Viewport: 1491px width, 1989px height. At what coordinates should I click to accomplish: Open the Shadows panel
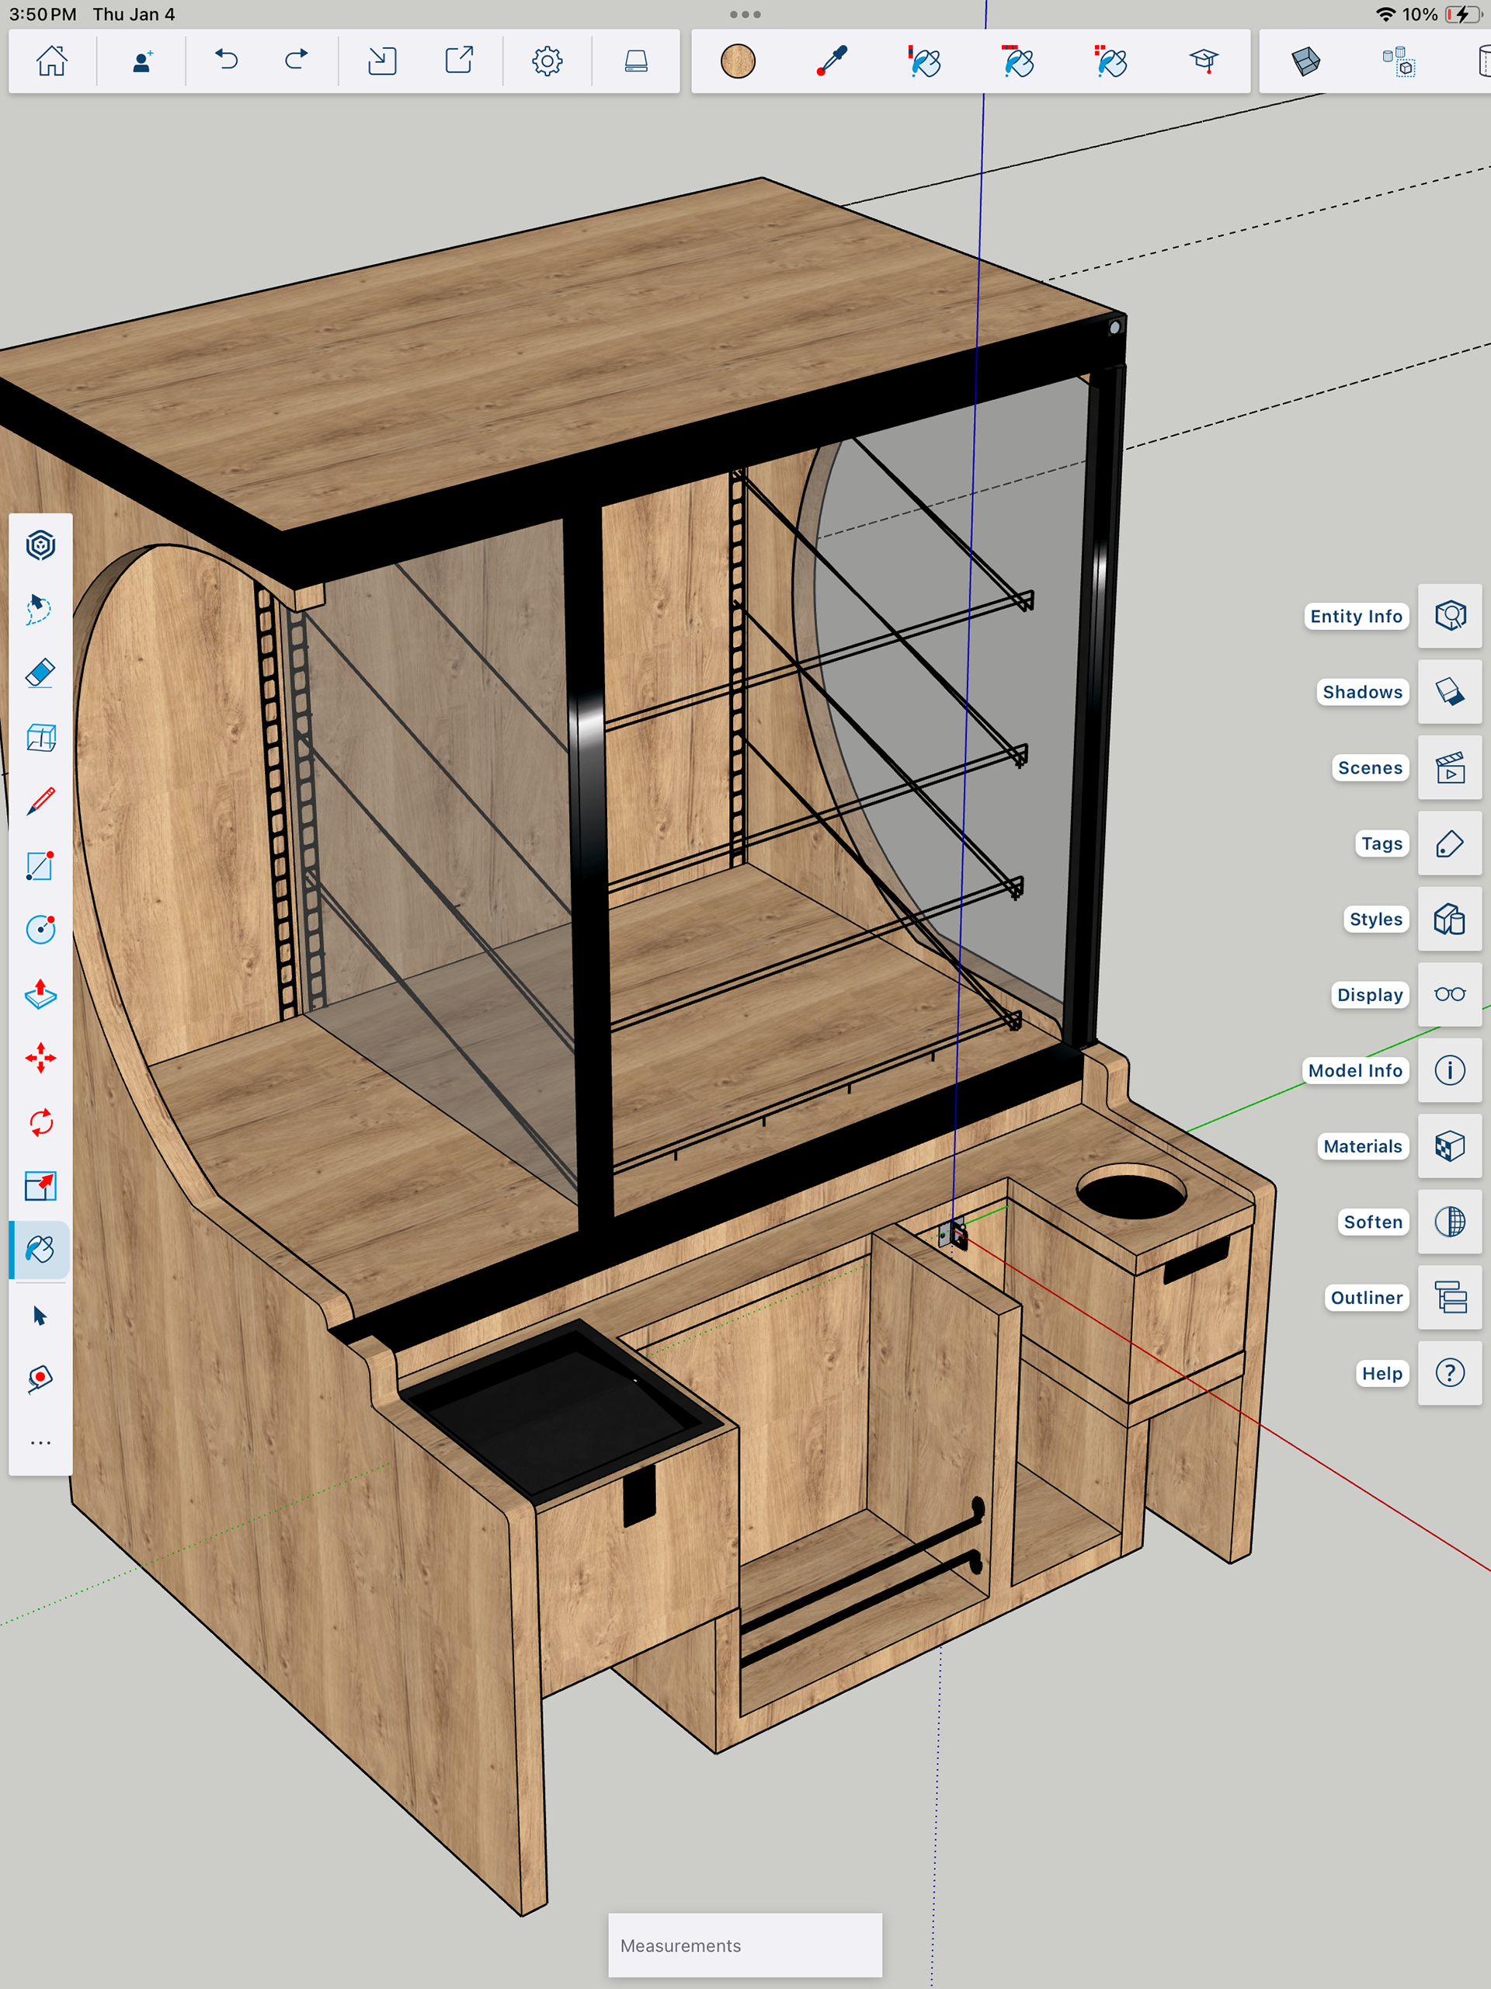coord(1449,691)
